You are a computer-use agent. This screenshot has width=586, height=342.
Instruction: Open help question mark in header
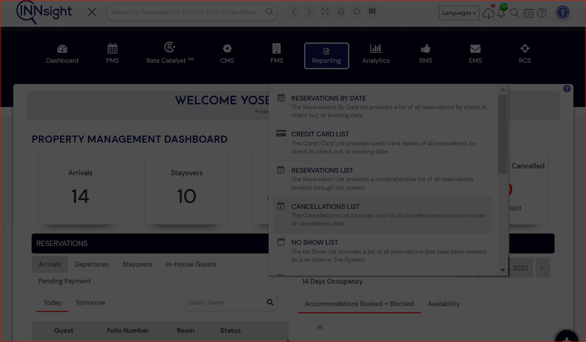542,13
